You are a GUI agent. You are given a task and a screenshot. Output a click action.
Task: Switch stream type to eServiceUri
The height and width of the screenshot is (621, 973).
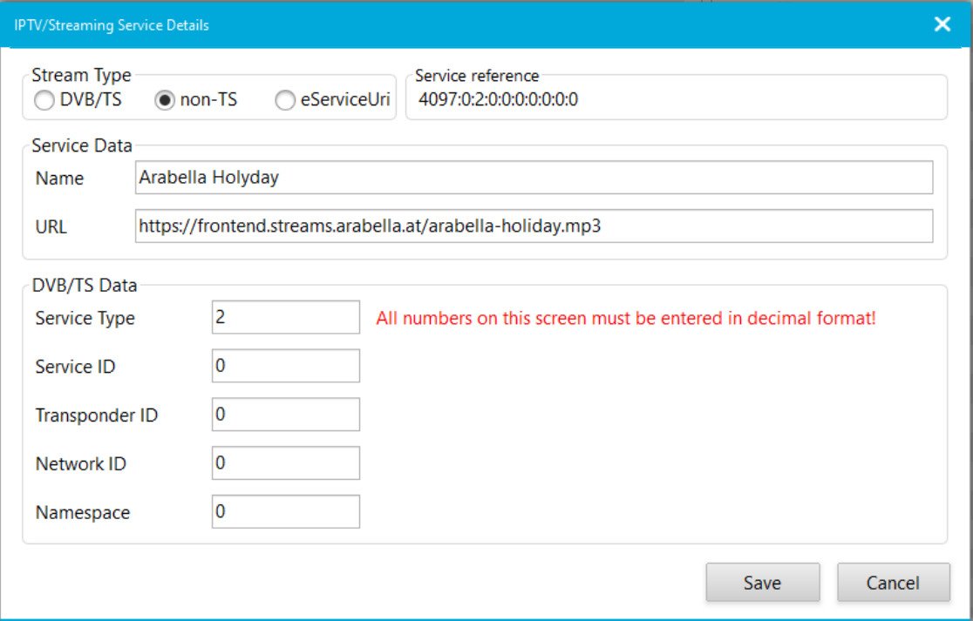[285, 101]
